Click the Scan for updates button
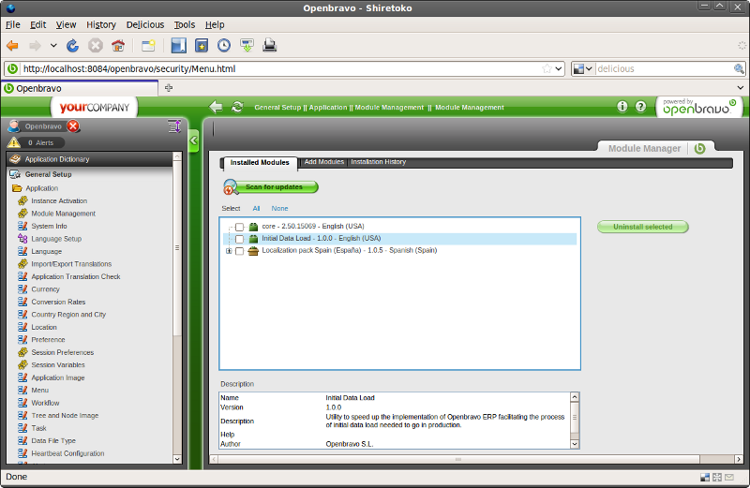 (x=273, y=187)
